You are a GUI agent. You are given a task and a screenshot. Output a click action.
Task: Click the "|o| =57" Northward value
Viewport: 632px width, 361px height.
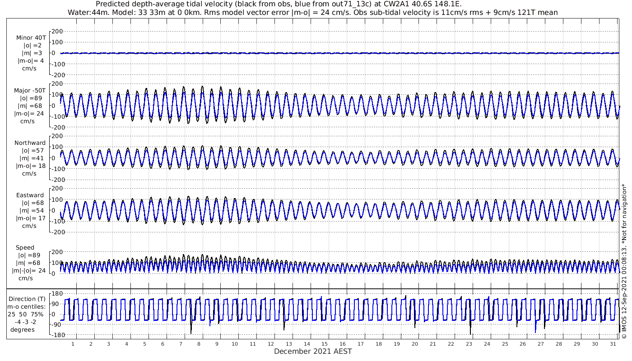[x=32, y=151]
